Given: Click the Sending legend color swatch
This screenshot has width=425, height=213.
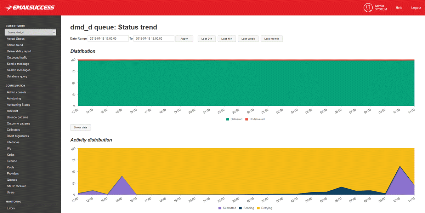Looking at the screenshot, I should [x=240, y=208].
